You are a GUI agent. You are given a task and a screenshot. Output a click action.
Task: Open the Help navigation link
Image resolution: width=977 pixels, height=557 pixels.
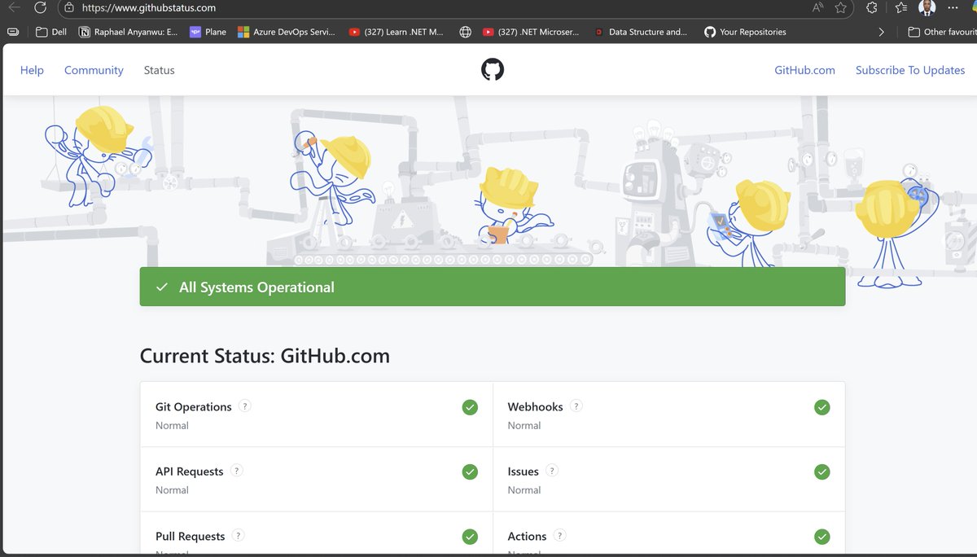(32, 70)
